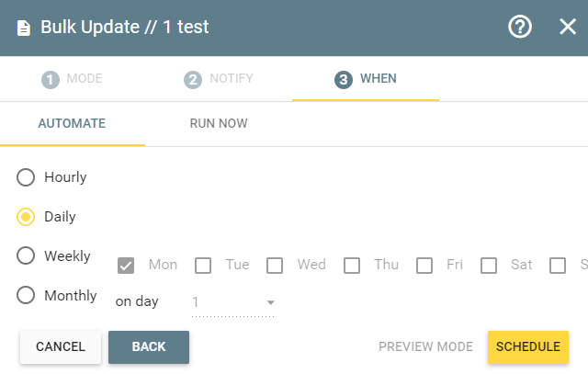This screenshot has width=588, height=374.
Task: Open the help question mark icon
Action: (x=520, y=27)
